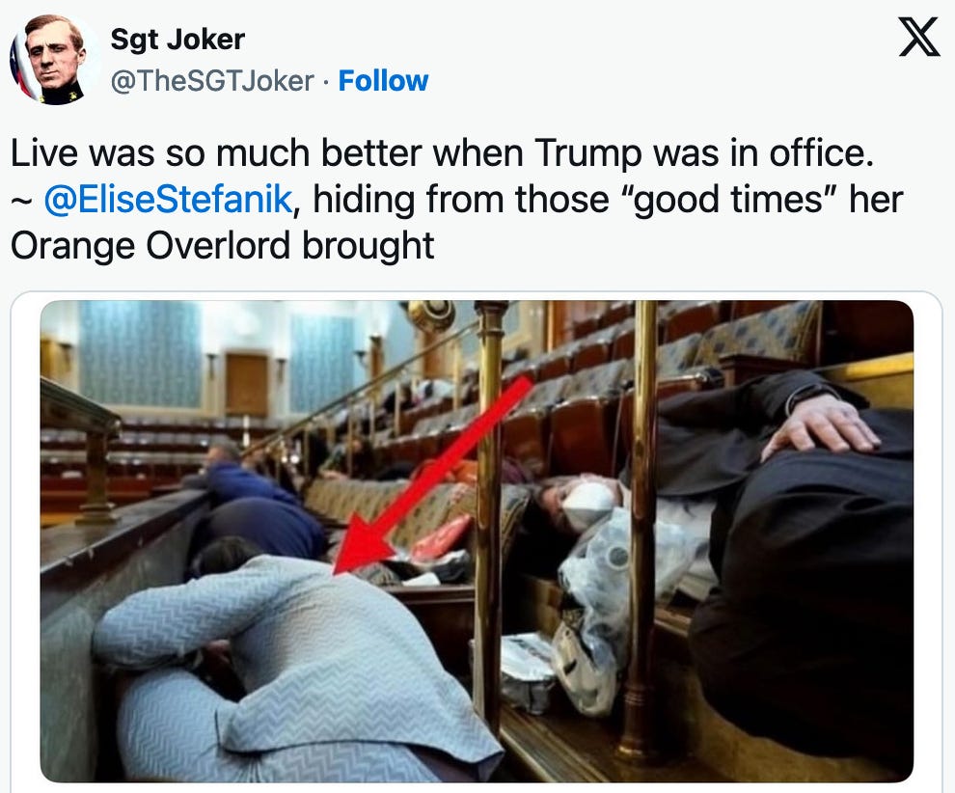Open the @EliseStefanik mention link
This screenshot has height=793, width=955.
[x=168, y=199]
